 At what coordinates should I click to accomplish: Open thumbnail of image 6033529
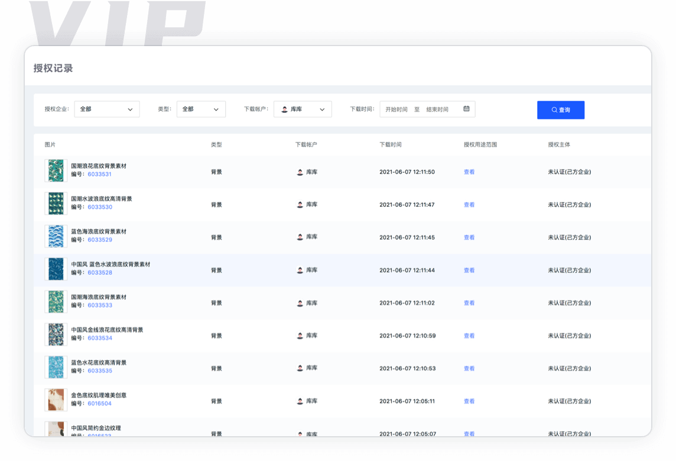[56, 236]
